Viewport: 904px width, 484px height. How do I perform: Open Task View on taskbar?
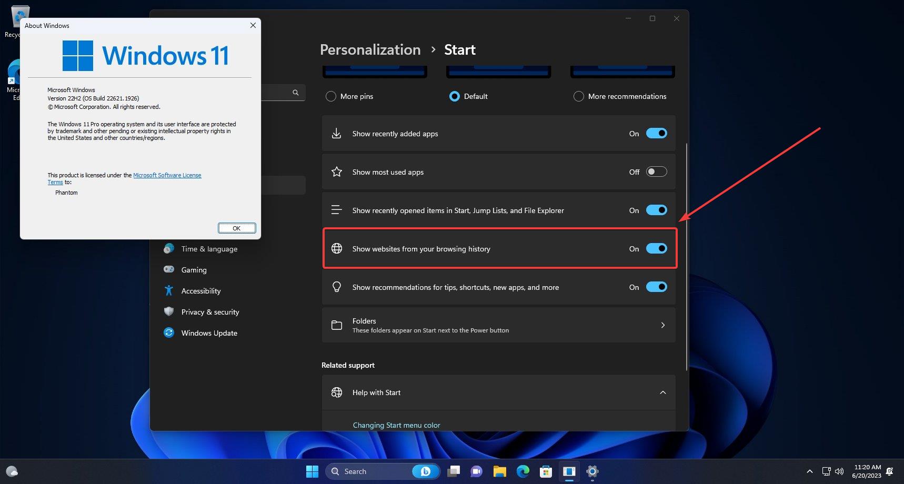pos(454,471)
